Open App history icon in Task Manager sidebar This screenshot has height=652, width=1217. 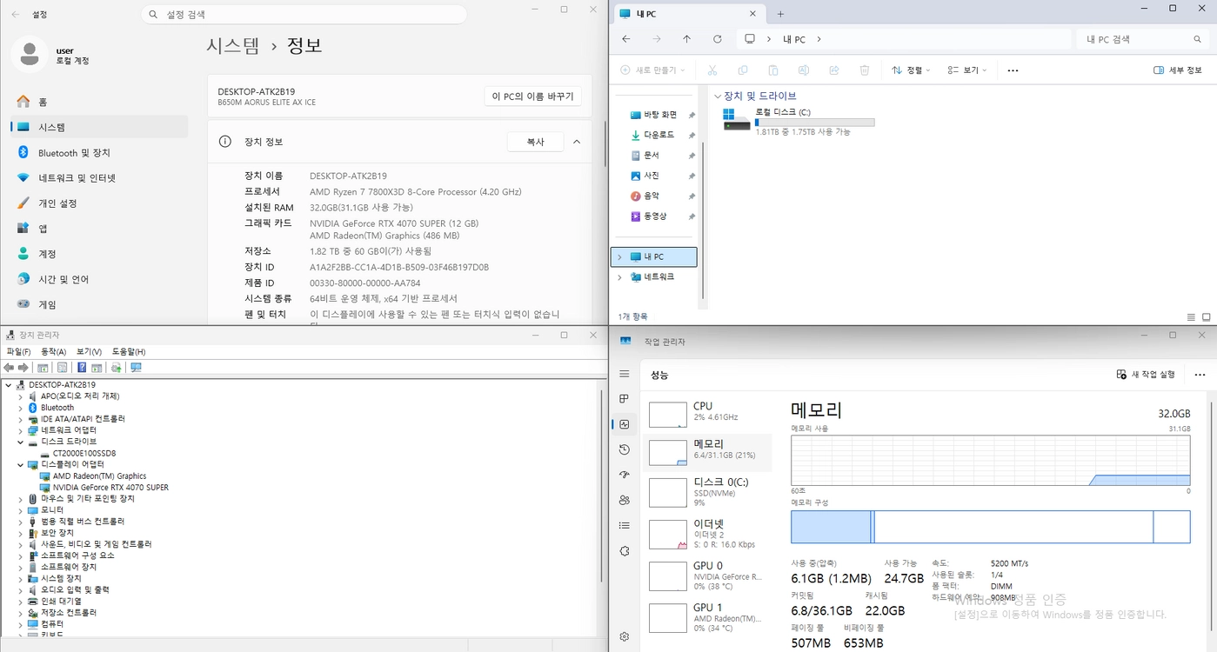[x=624, y=449]
